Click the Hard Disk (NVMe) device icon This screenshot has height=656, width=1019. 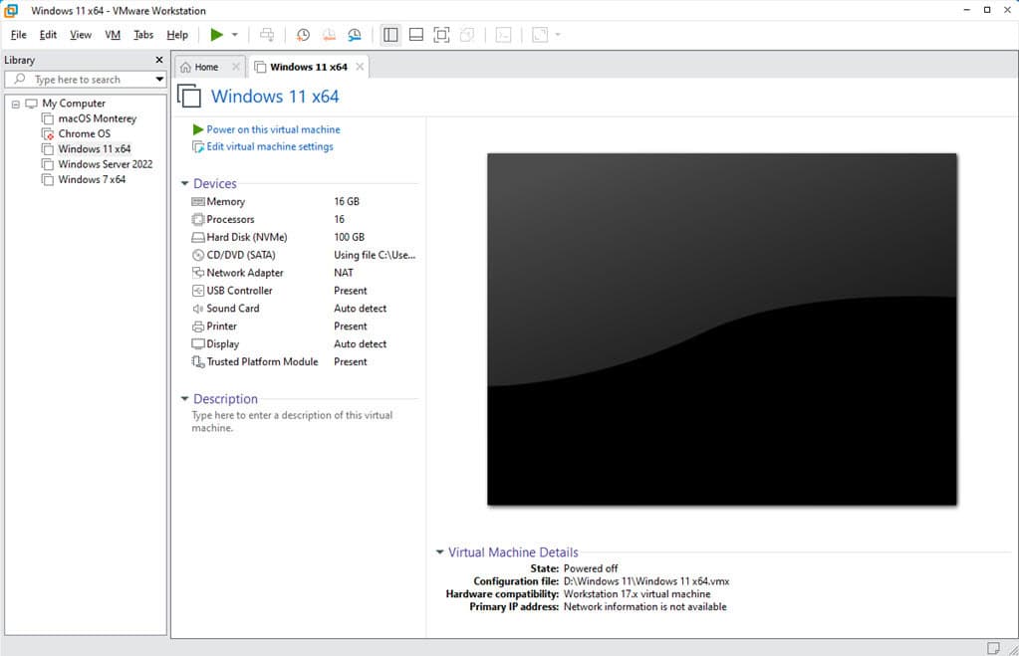(x=198, y=238)
